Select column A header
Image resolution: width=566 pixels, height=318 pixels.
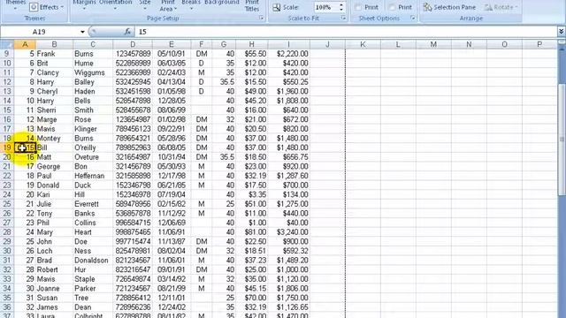coord(25,44)
